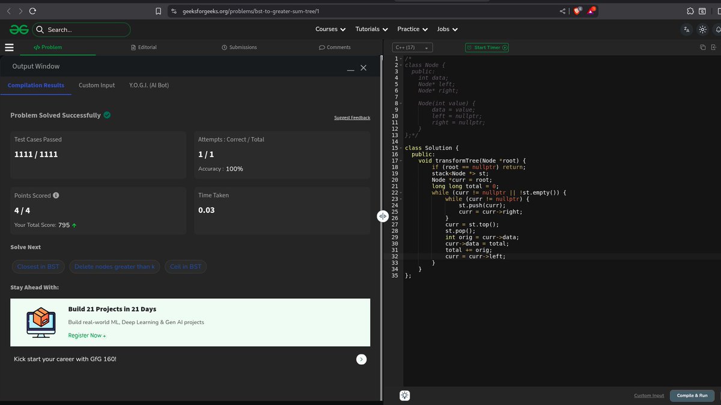Viewport: 721px width, 405px height.
Task: Expand the Courses dropdown menu
Action: (x=330, y=29)
